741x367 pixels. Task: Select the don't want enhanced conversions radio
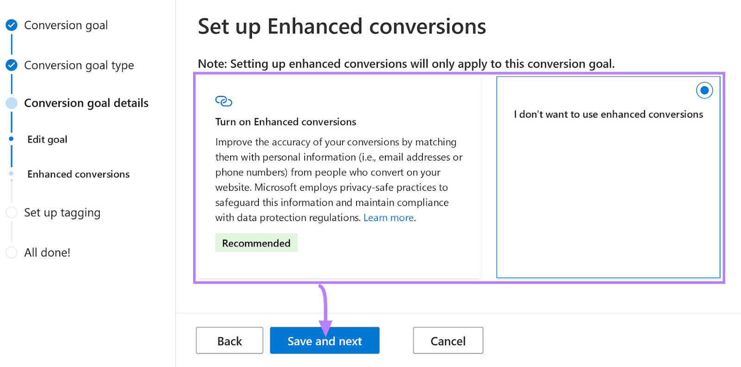pyautogui.click(x=704, y=90)
